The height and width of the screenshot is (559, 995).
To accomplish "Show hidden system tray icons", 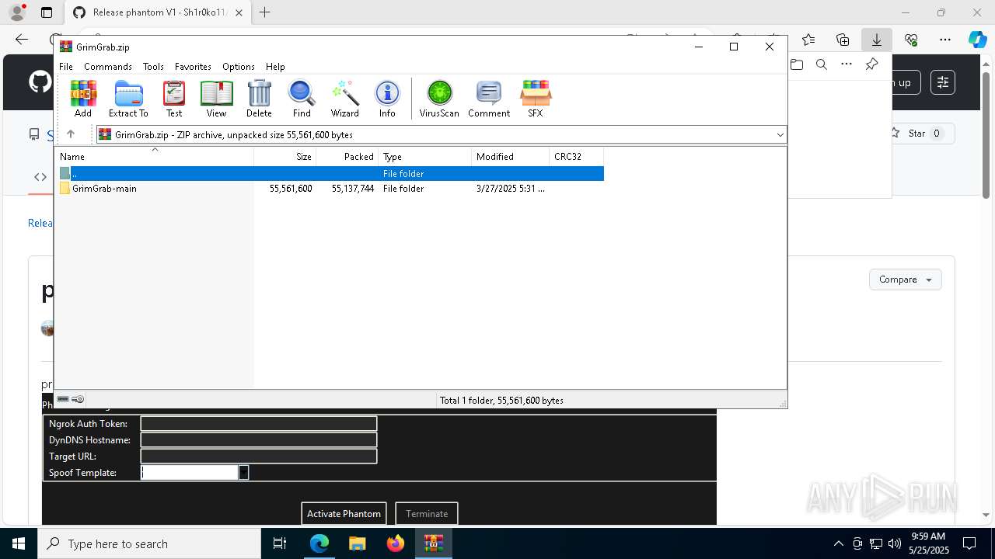I will pyautogui.click(x=838, y=543).
